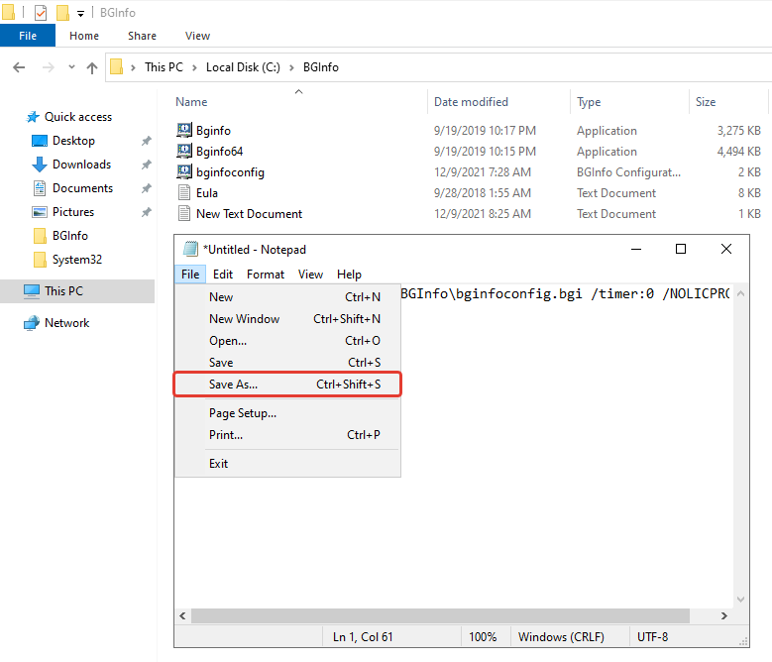Select the Bginfo64 application file icon

coord(184,152)
